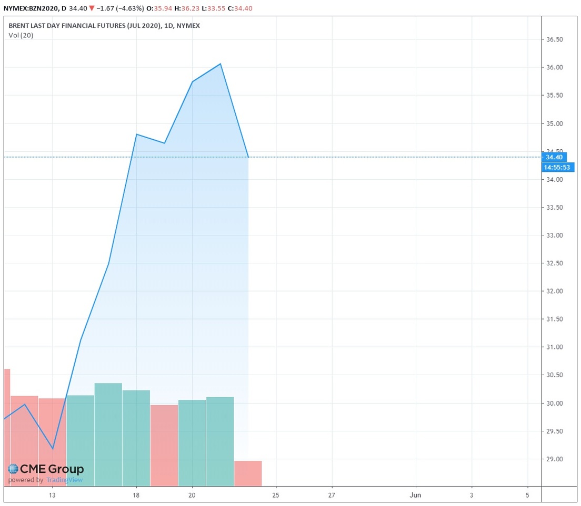This screenshot has height=506, width=581.
Task: Click the −1.67 (−4.63%) change value
Action: (122, 9)
